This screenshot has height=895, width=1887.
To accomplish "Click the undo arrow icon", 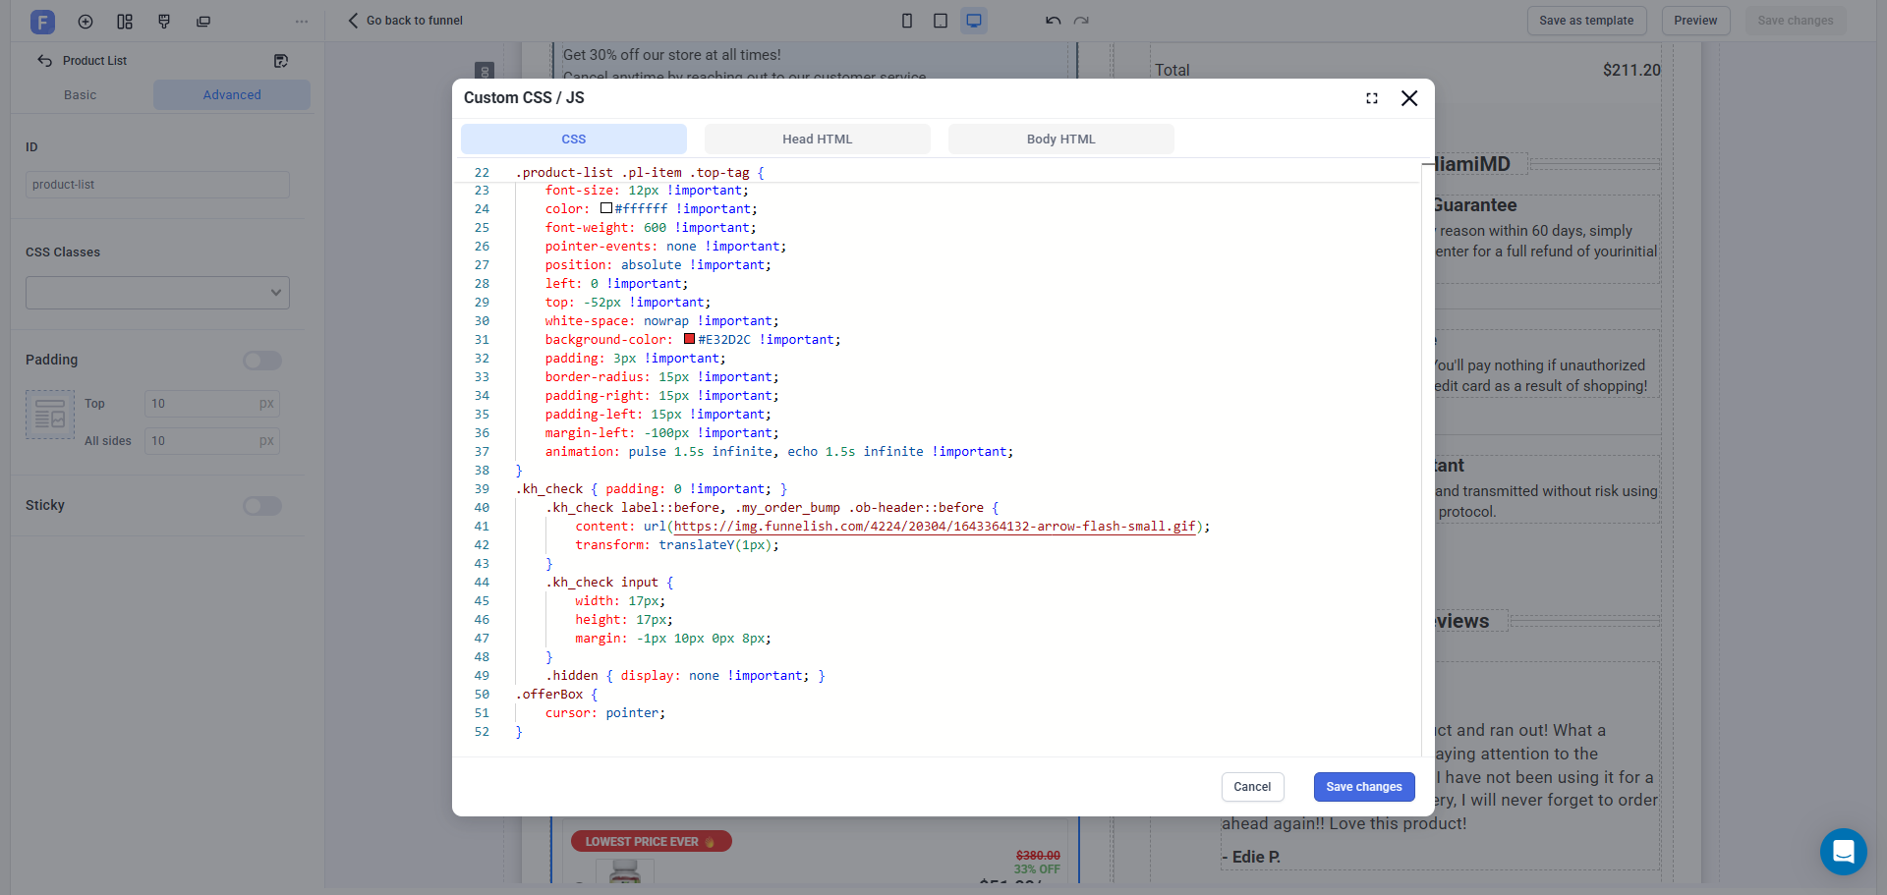I will click(1054, 21).
